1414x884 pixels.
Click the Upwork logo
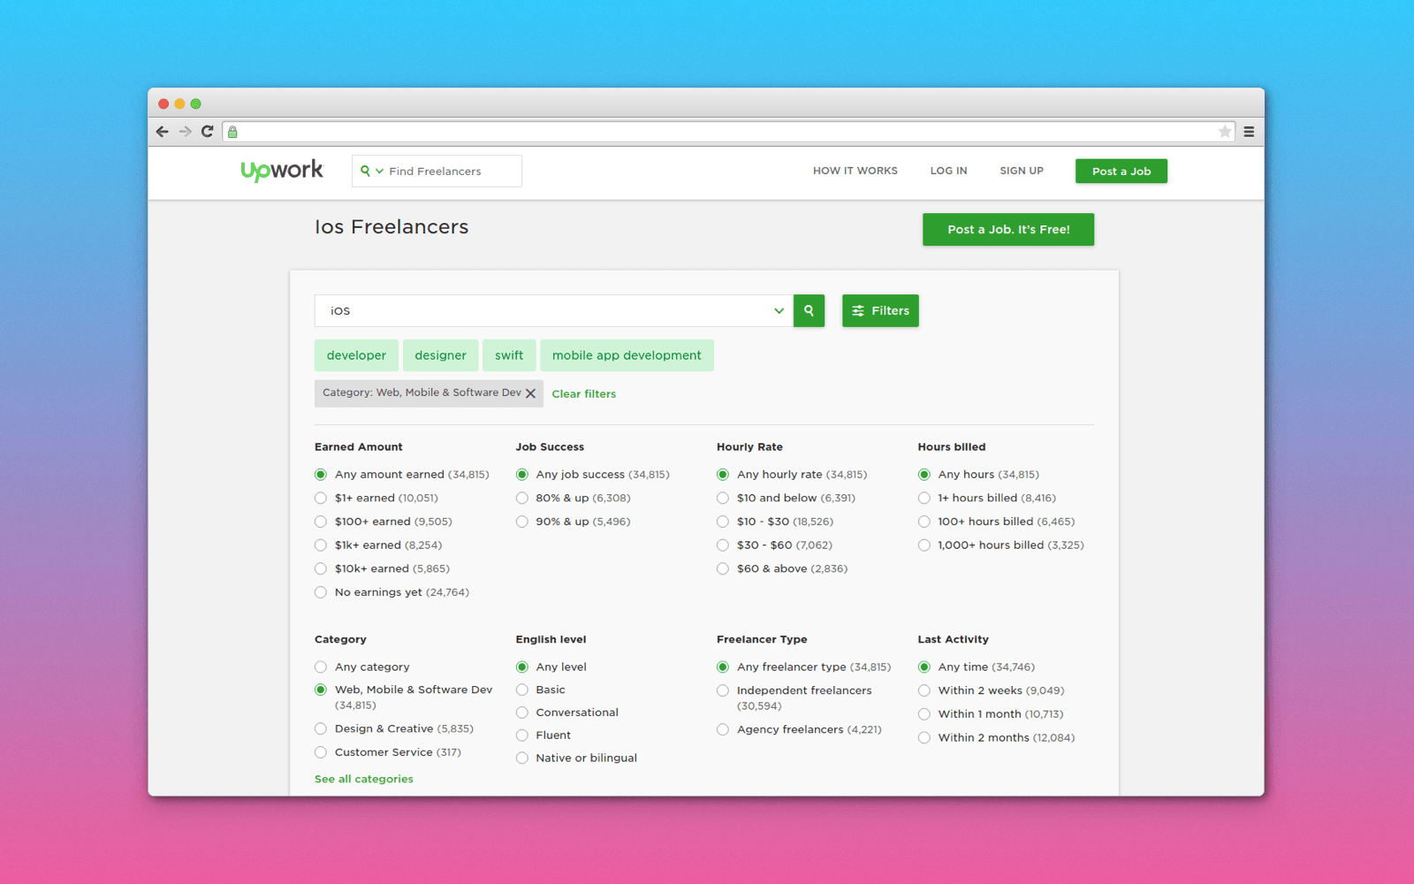coord(282,171)
